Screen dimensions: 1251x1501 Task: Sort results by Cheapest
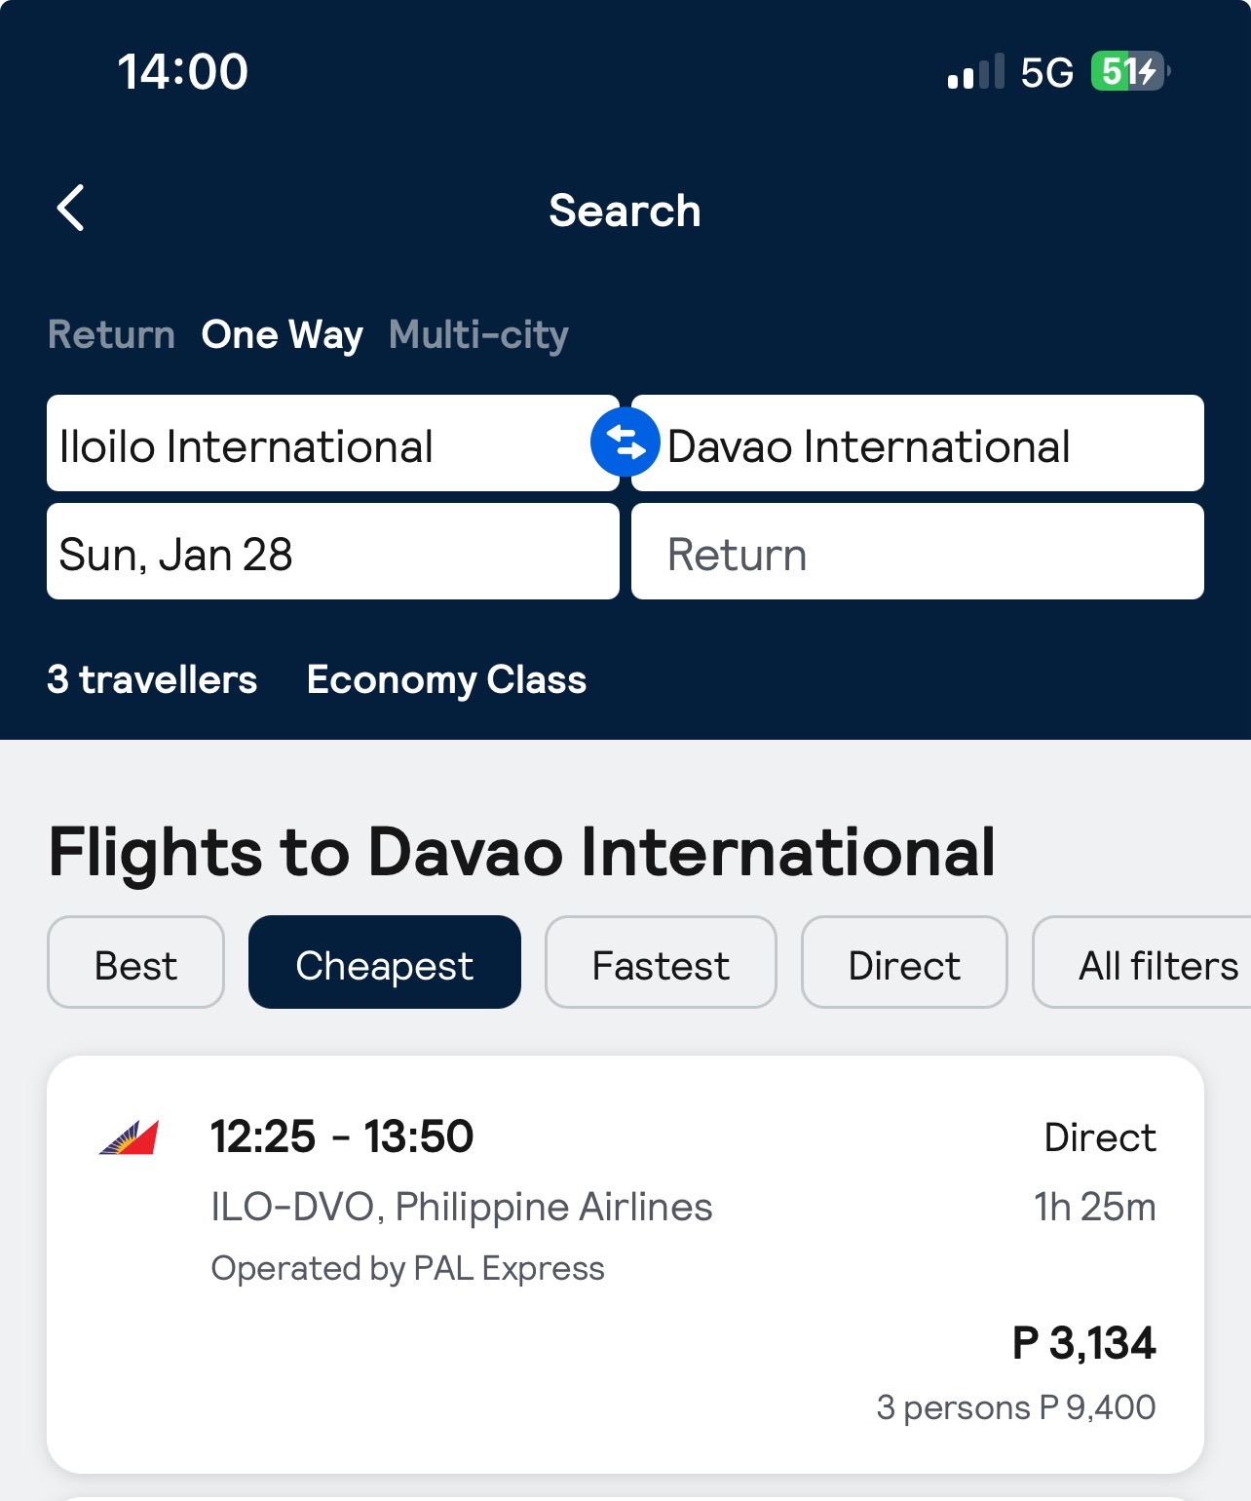pyautogui.click(x=385, y=962)
